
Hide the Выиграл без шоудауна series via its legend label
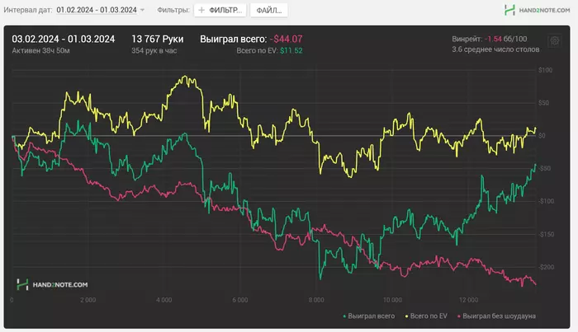click(x=500, y=316)
